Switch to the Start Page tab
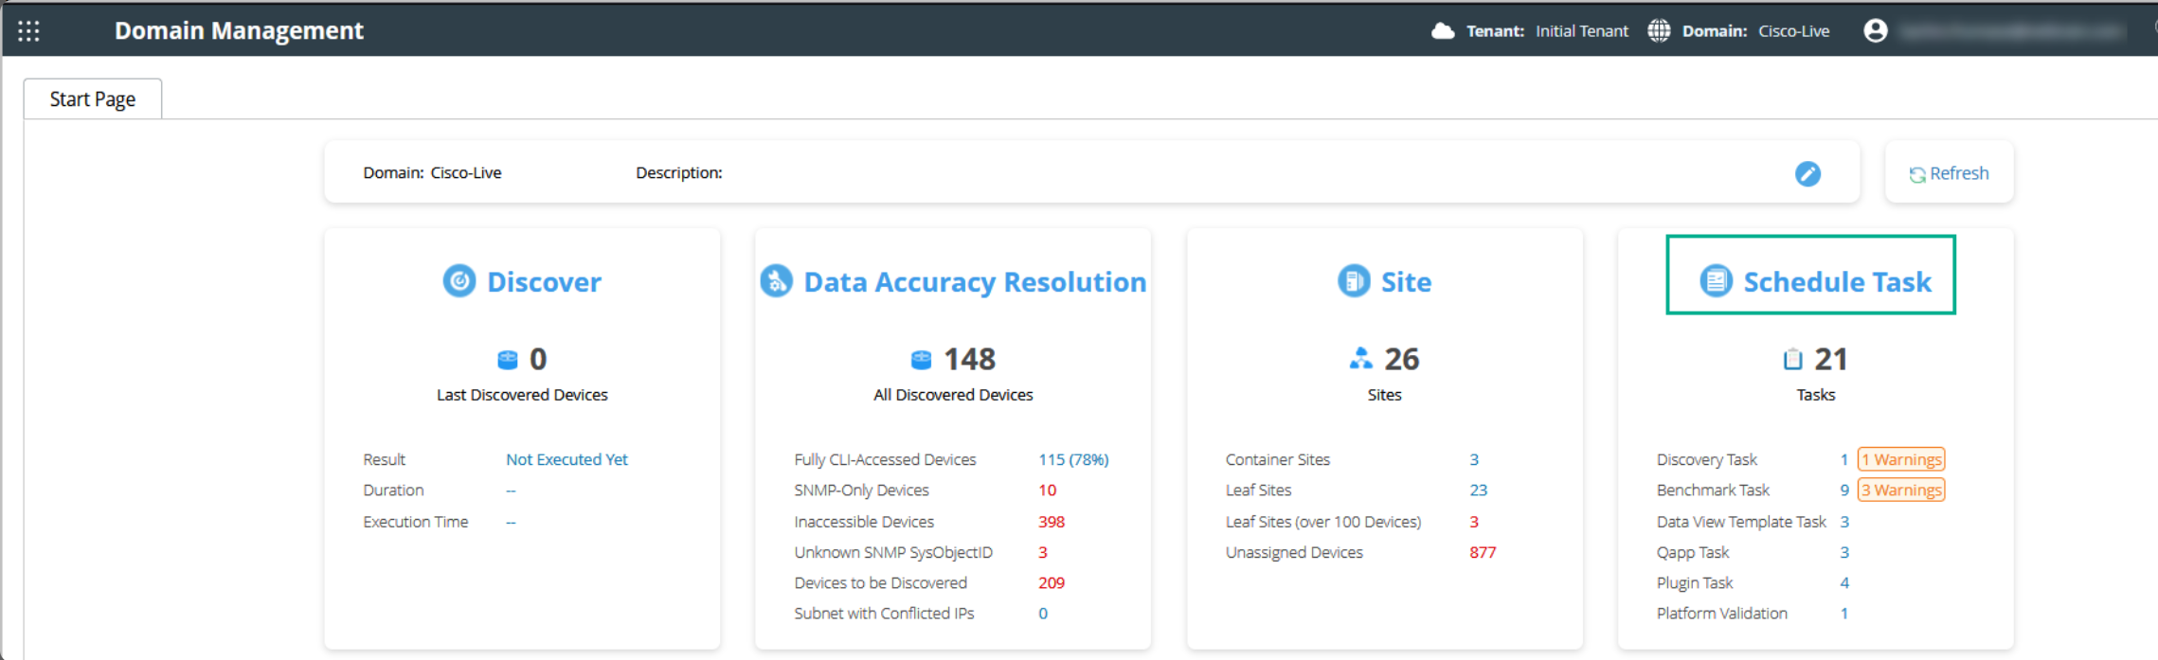 [93, 99]
